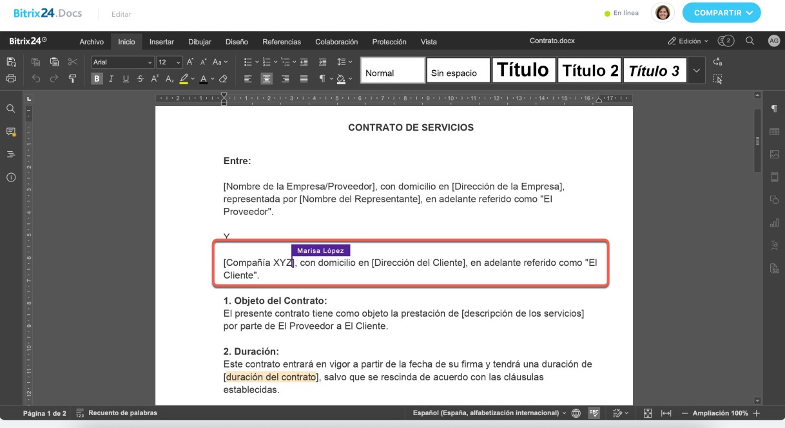Open the comments panel in left sidebar

(x=11, y=132)
